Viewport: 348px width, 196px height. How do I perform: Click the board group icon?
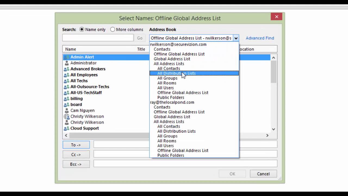click(66, 105)
